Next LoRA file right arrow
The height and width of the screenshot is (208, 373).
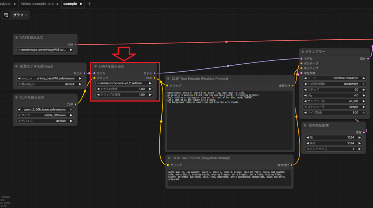pyautogui.click(x=150, y=83)
